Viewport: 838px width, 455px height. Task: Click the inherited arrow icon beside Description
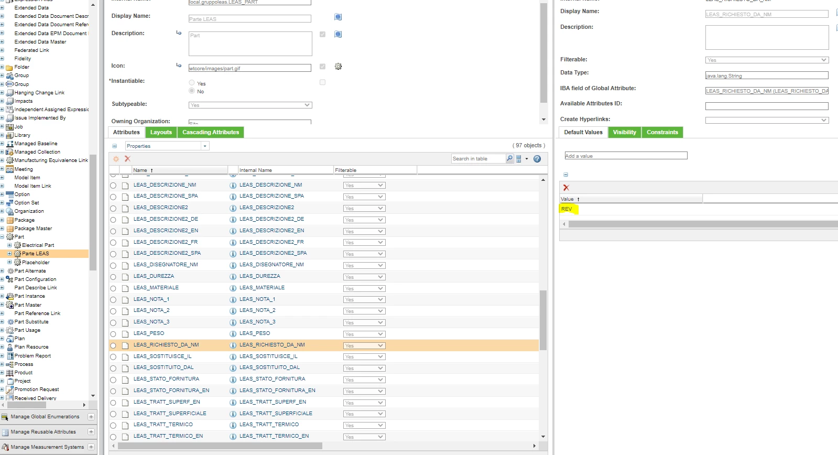(179, 33)
